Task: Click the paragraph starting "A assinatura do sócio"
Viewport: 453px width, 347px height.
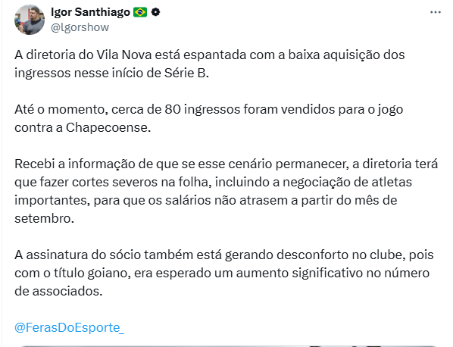Action: pyautogui.click(x=224, y=273)
